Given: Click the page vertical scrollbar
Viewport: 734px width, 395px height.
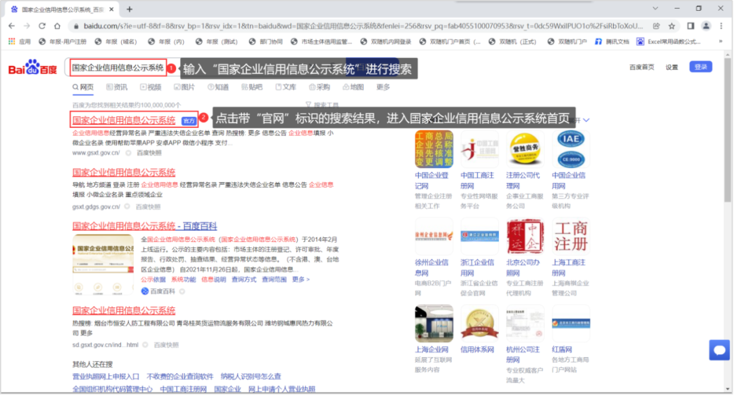Looking at the screenshot, I should click(x=727, y=131).
